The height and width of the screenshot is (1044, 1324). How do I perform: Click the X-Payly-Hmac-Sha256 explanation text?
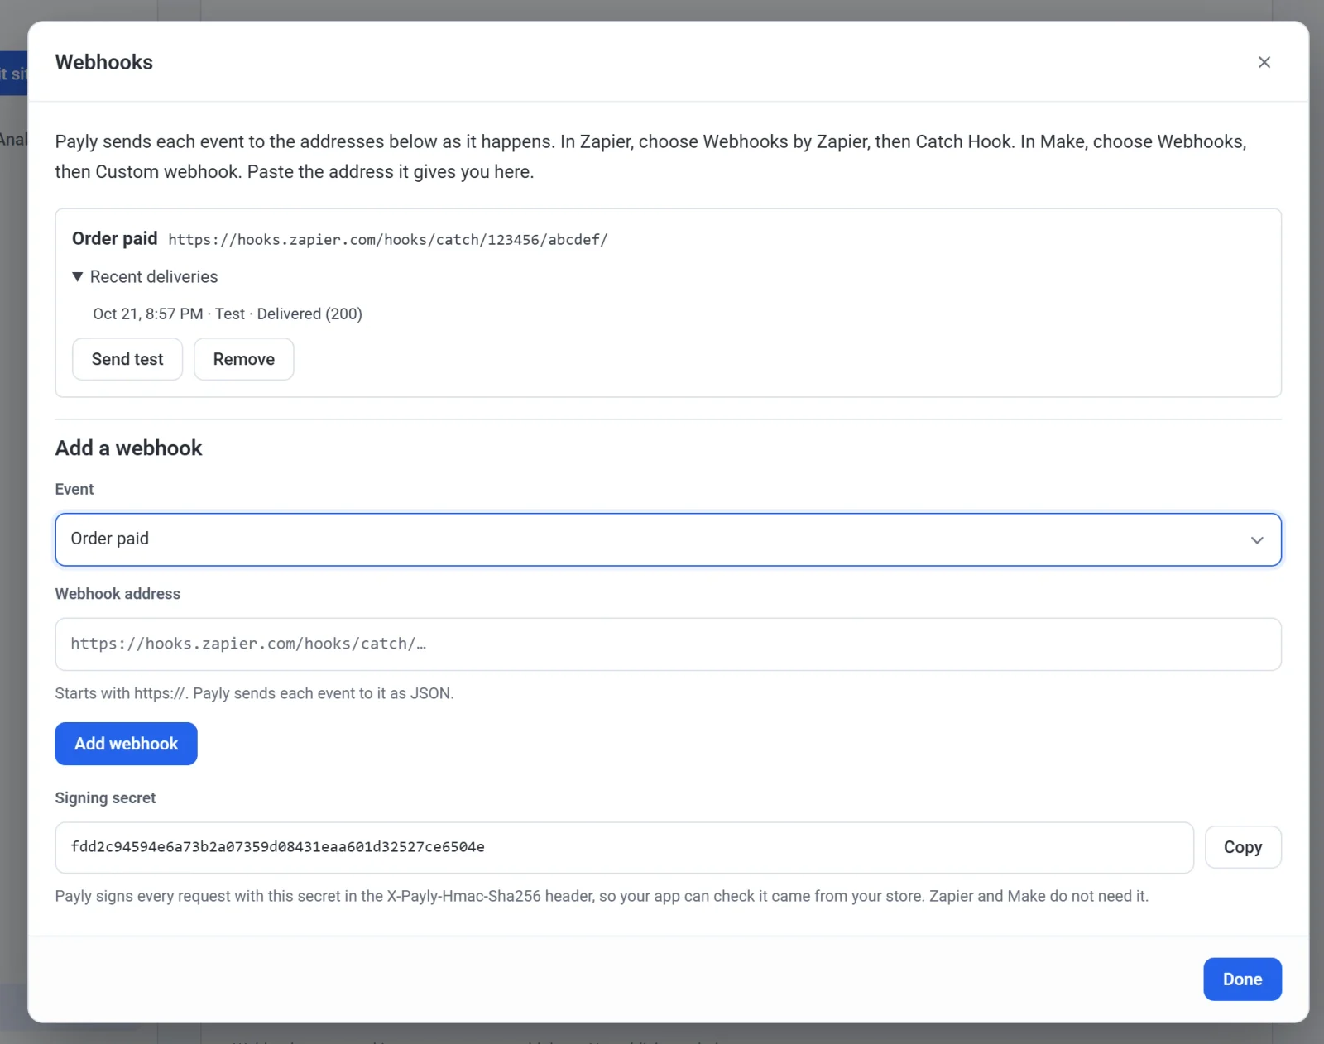(602, 896)
